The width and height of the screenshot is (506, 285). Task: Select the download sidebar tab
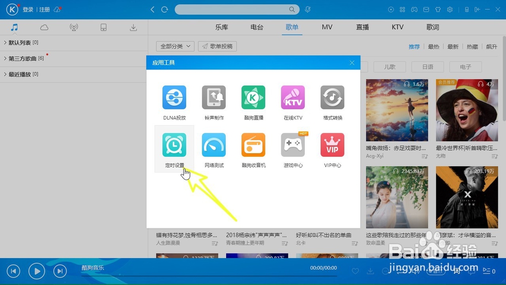[133, 27]
